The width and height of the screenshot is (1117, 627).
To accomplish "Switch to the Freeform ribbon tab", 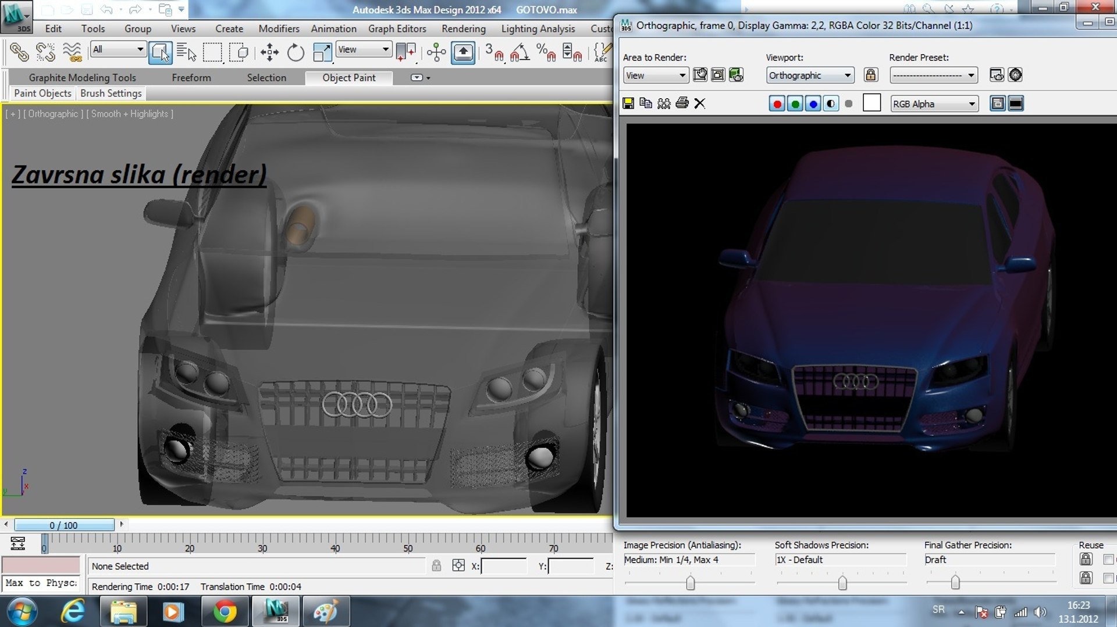I will 191,77.
